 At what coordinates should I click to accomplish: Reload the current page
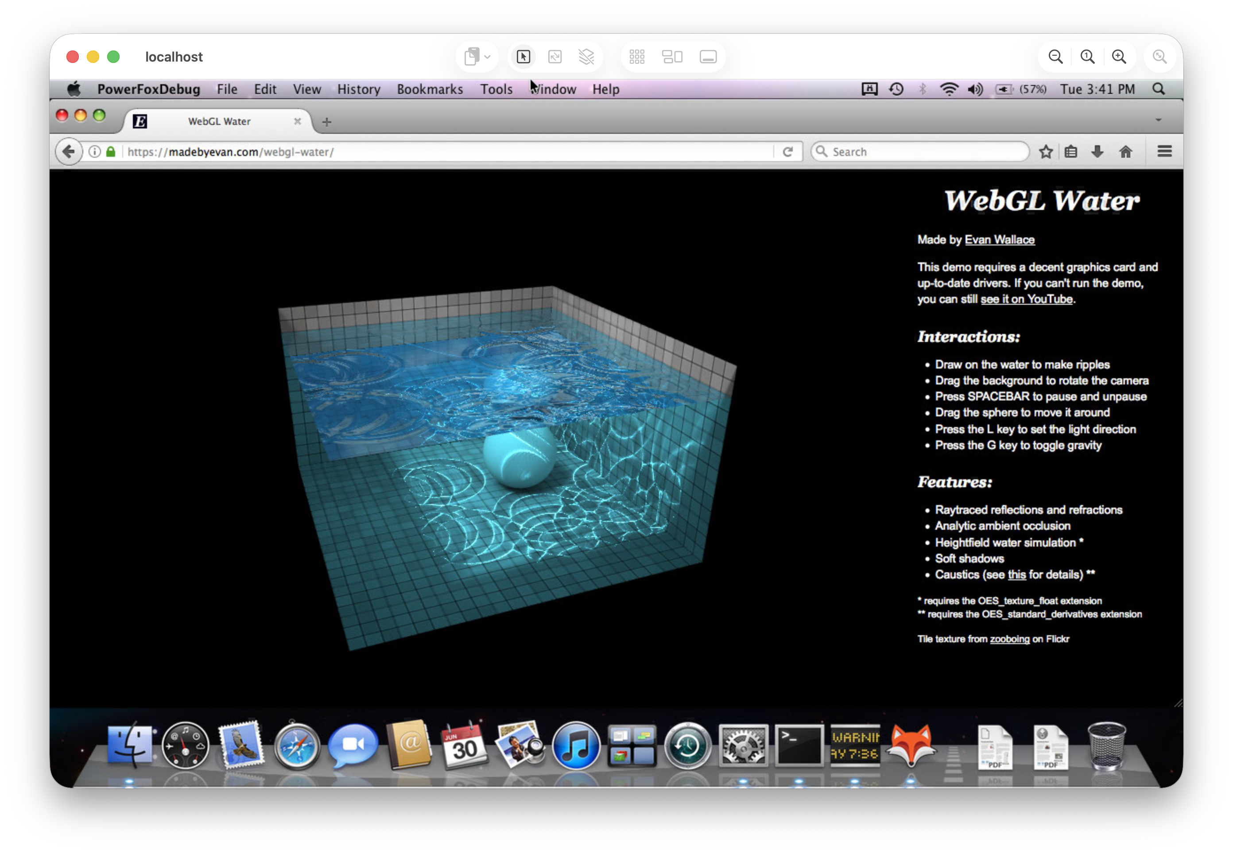click(787, 152)
